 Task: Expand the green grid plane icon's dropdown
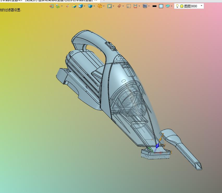click(62, 6)
